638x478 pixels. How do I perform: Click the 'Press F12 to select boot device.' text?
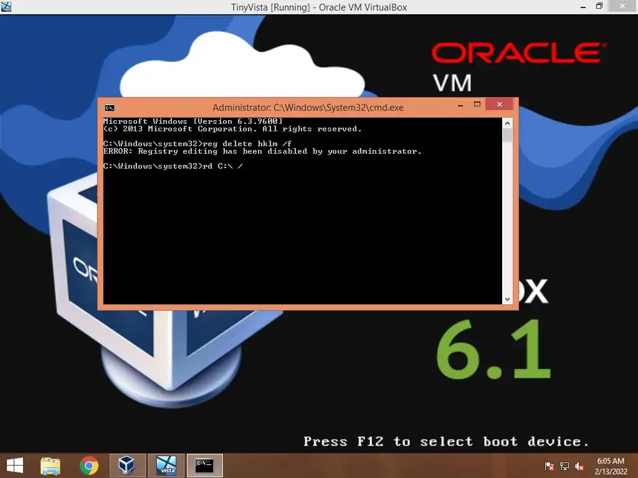(446, 441)
